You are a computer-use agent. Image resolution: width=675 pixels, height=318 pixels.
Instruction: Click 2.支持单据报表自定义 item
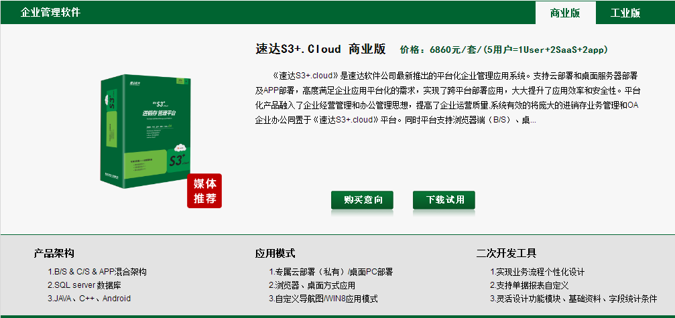530,285
